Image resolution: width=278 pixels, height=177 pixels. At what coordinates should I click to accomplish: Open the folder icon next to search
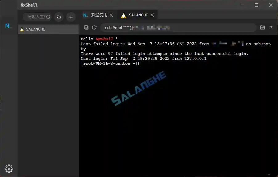click(59, 17)
